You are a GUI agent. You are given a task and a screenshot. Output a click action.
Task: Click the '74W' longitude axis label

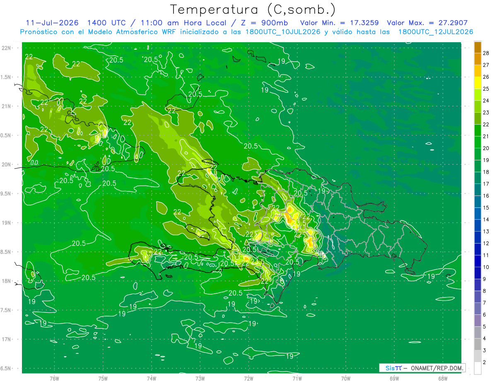point(152,378)
